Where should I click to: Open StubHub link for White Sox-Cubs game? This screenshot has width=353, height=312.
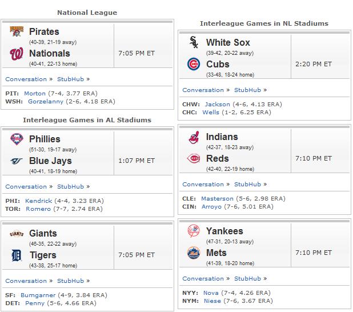click(x=247, y=90)
